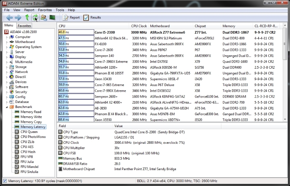Sort by the CPU Clock column header
This screenshot has width=290, height=186.
click(139, 26)
